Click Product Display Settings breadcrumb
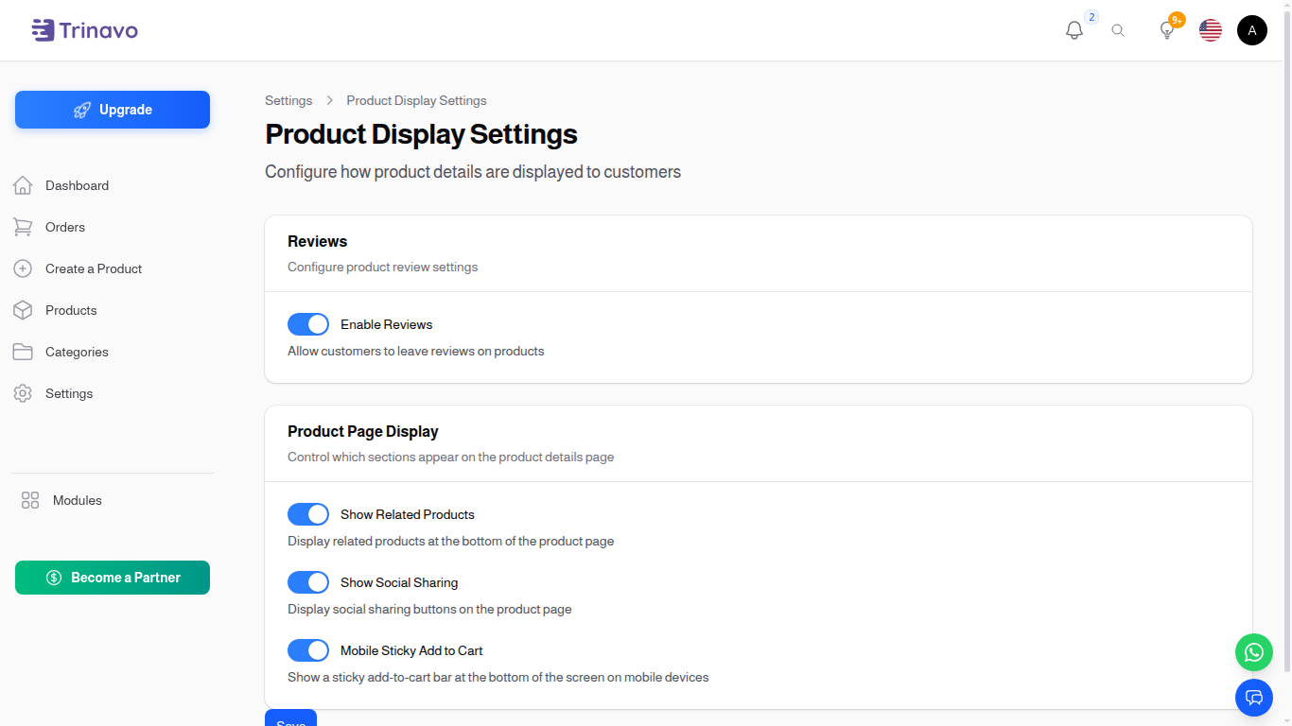1292x726 pixels. (x=416, y=100)
